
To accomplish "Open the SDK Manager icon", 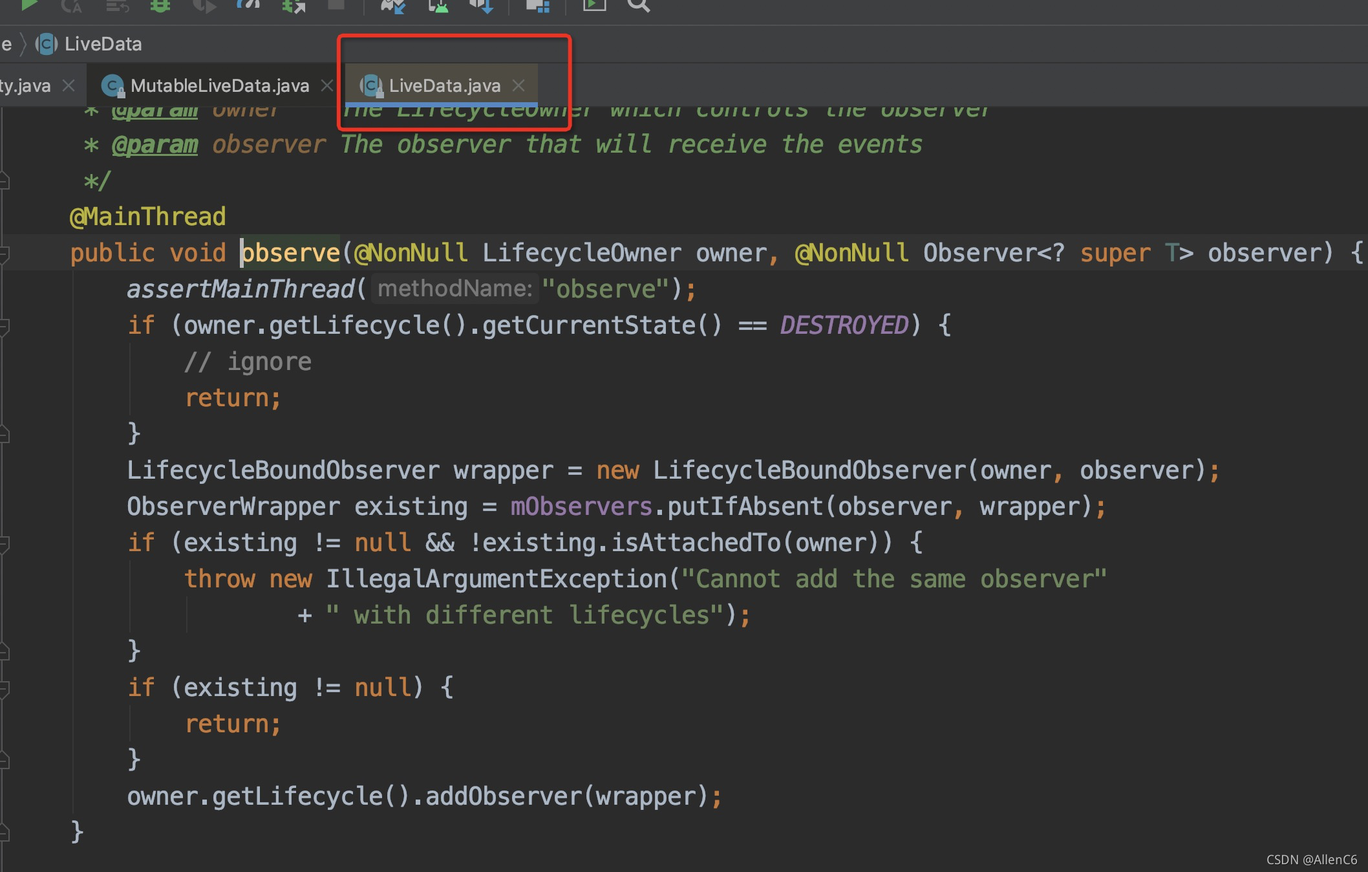I will coord(481,6).
